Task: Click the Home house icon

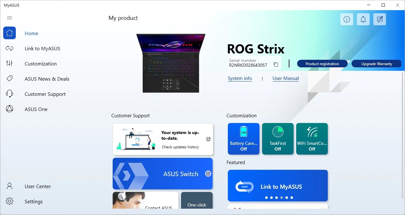Action: click(x=9, y=33)
